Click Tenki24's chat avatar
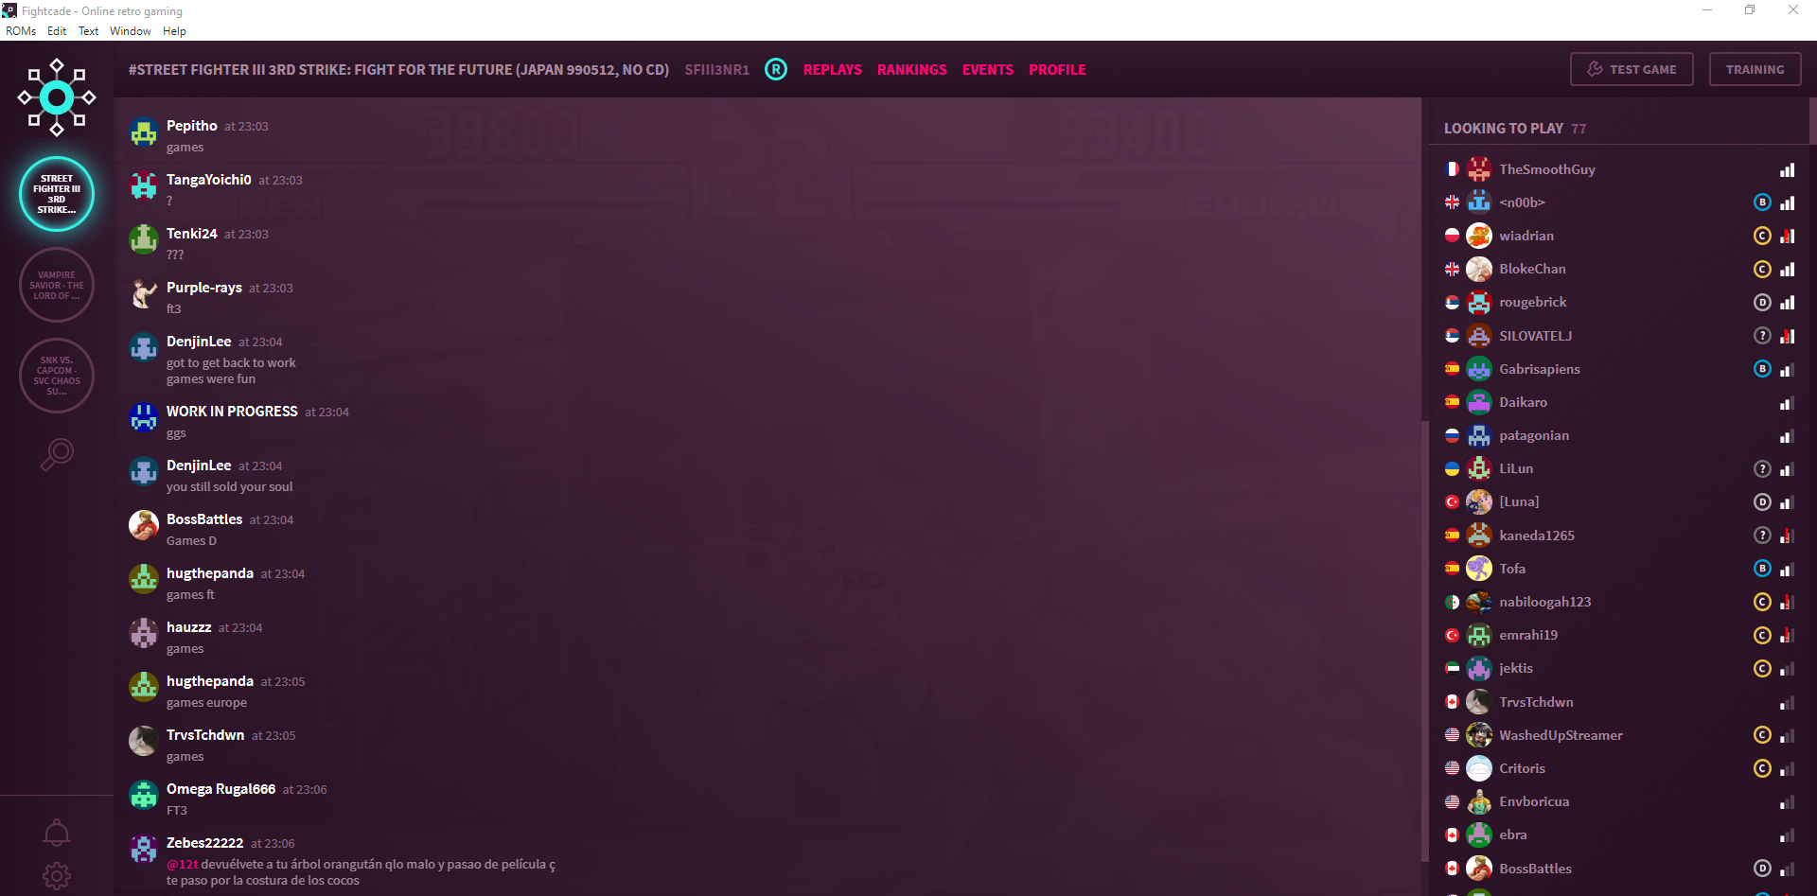 (144, 240)
